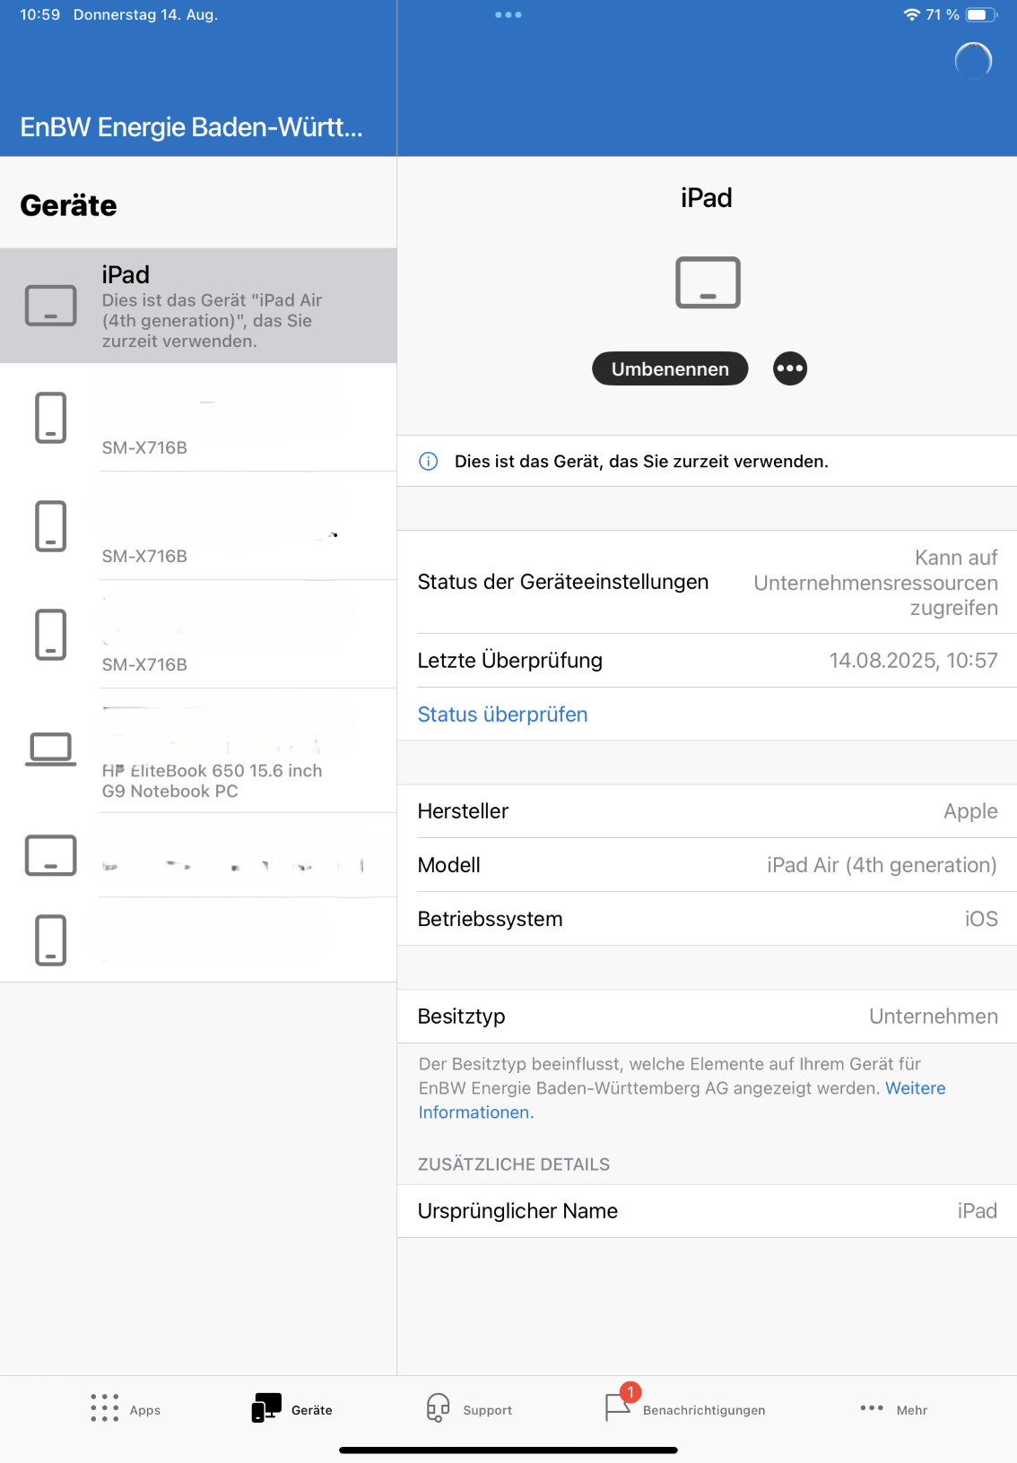Click the laptop icon for HP EliteBook
This screenshot has width=1017, height=1463.
tap(50, 749)
